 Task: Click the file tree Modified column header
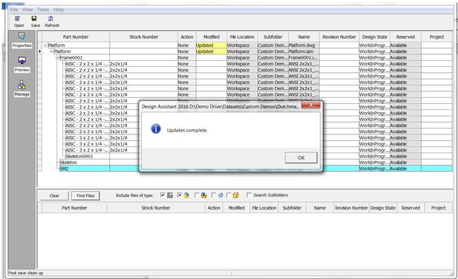point(211,37)
